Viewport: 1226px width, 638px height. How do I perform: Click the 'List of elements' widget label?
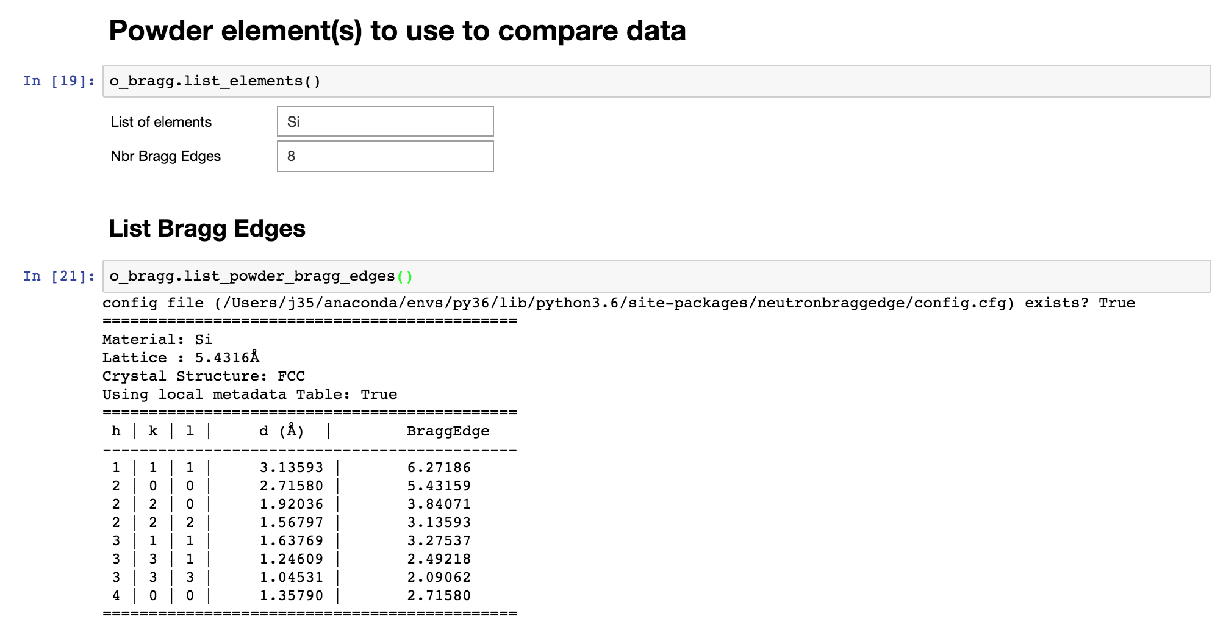(x=161, y=122)
